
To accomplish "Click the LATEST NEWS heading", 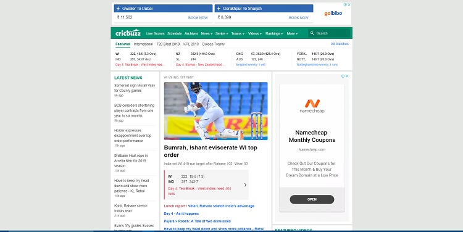I will [x=128, y=78].
